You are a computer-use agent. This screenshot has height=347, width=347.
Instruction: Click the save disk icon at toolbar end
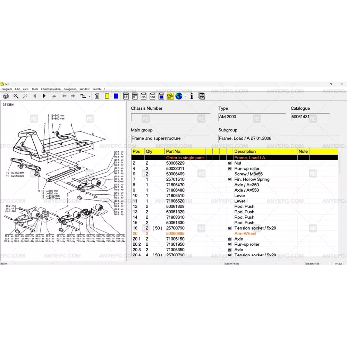[201, 96]
